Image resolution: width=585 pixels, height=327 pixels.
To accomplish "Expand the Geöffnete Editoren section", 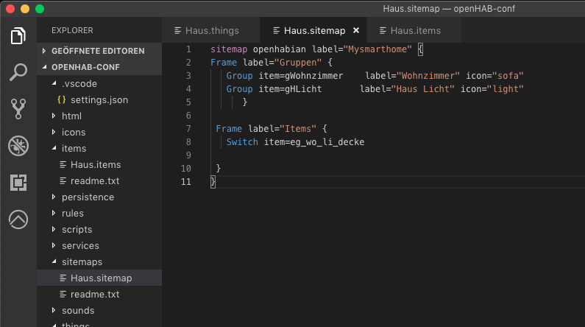I will (x=97, y=51).
